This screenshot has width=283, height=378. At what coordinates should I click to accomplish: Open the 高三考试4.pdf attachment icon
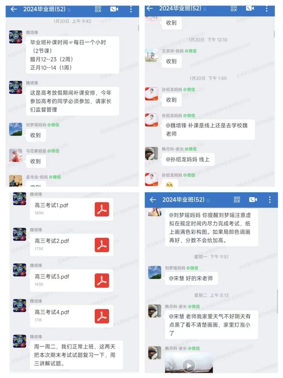[102, 316]
